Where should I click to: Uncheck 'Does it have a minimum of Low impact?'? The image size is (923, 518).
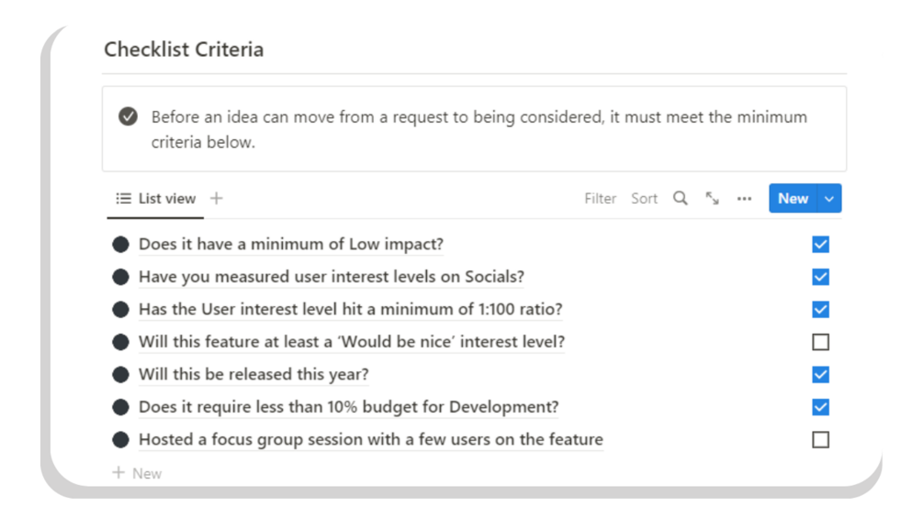(x=820, y=245)
